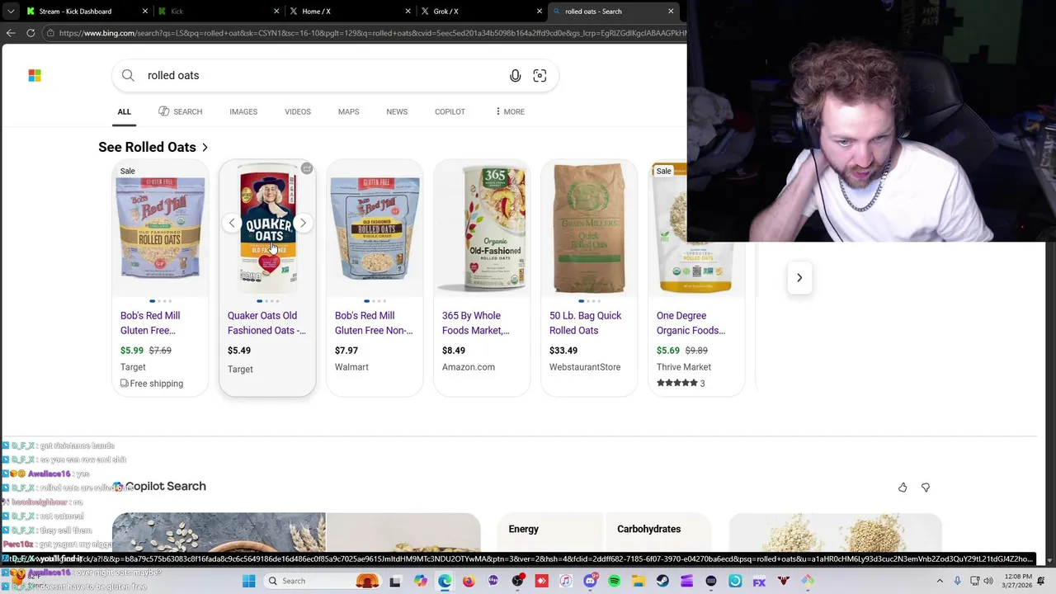Show hidden system tray icons chevron
Screen dimensions: 1056x594
click(940, 581)
